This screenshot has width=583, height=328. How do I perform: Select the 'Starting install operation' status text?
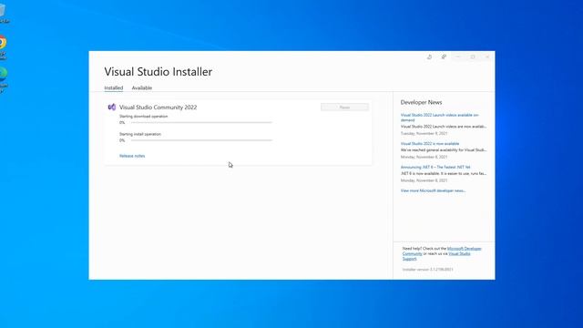140,134
